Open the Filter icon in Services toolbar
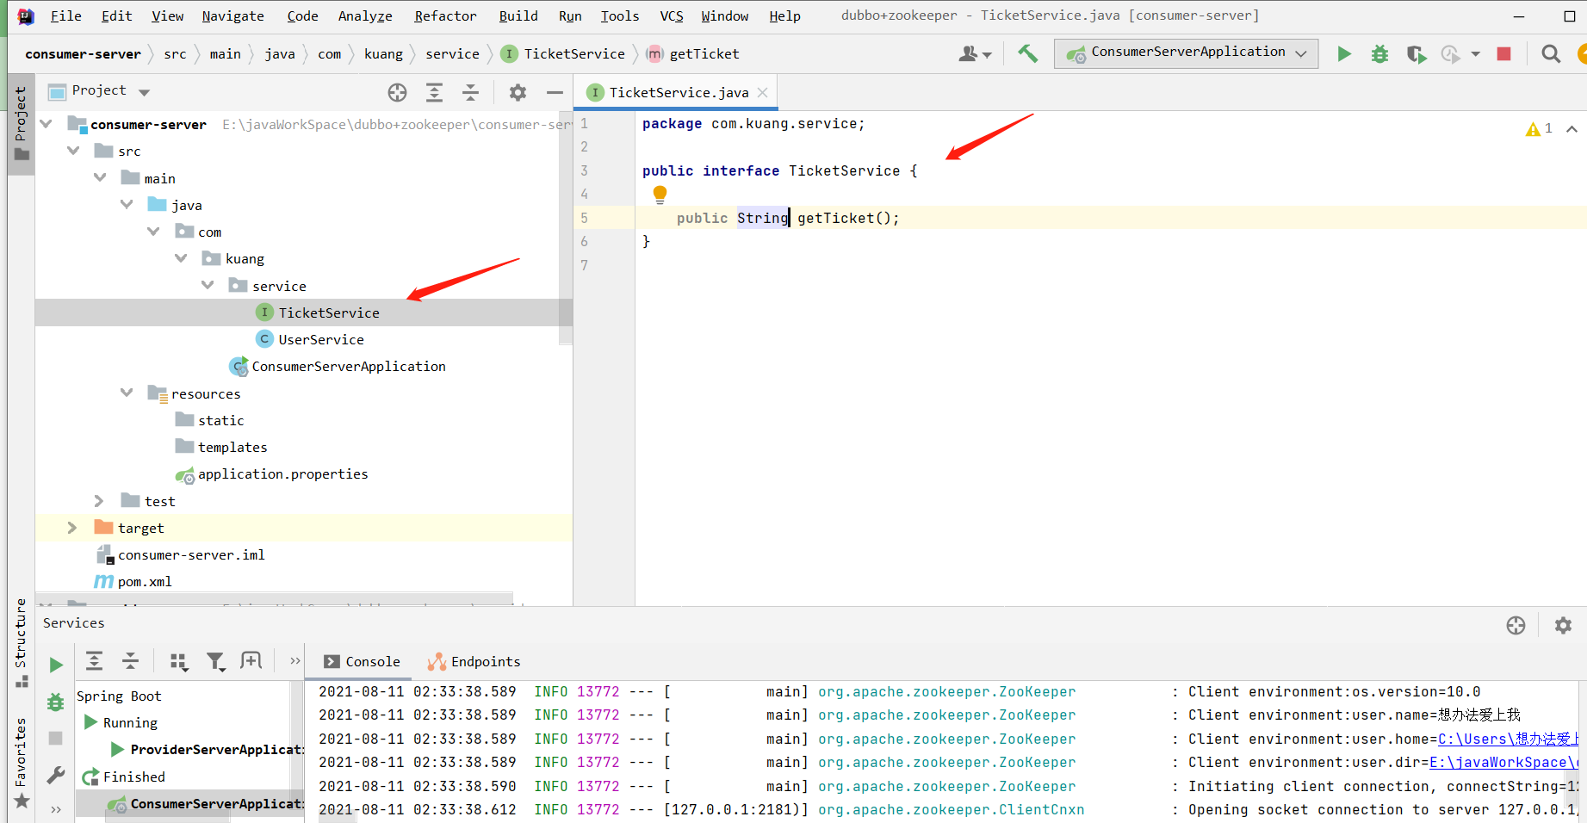This screenshot has height=823, width=1587. pyautogui.click(x=215, y=661)
